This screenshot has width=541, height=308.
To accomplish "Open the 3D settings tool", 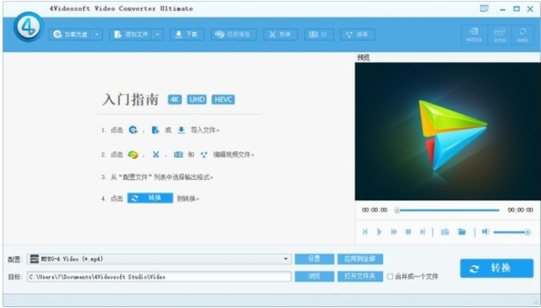I will coord(319,34).
